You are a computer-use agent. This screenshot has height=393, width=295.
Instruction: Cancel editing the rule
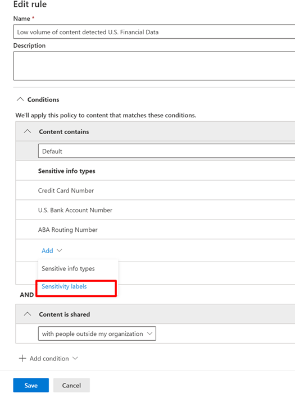[71, 385]
